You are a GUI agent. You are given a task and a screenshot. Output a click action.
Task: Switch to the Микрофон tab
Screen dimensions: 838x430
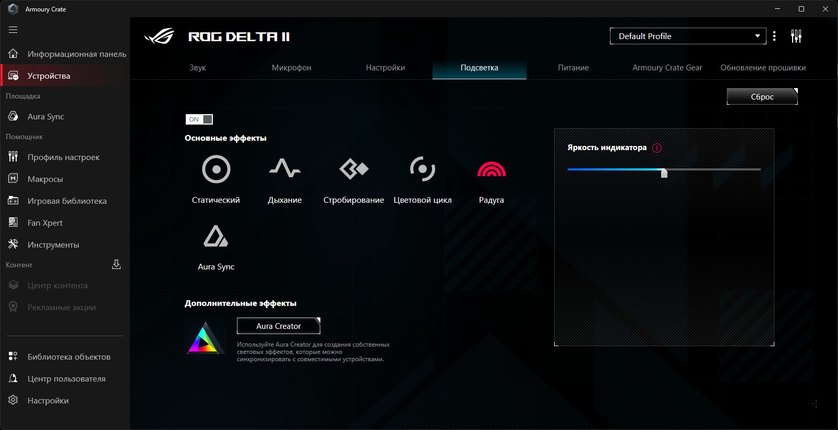coord(292,68)
